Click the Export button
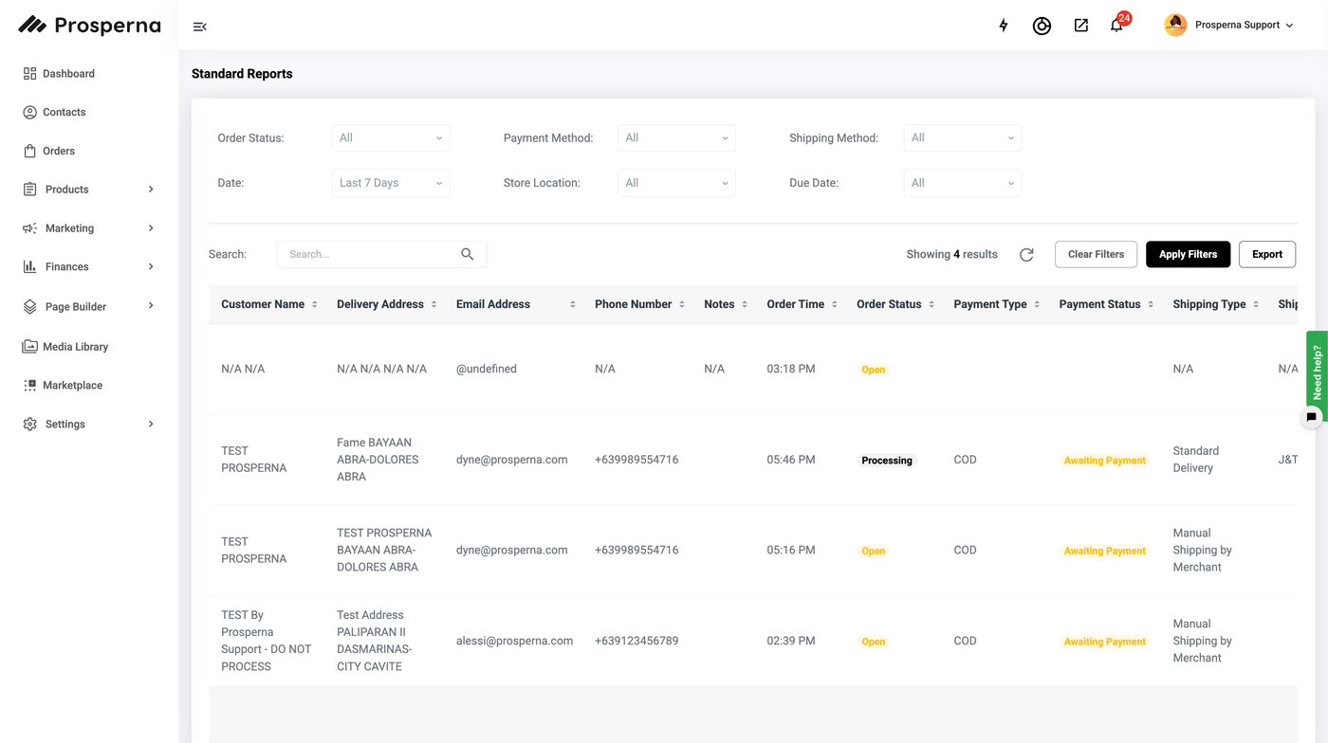Screen dimensions: 1328x743 (x=1266, y=254)
